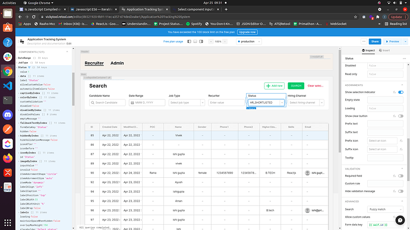Zoom out canvas with minus button
This screenshot has height=230, width=410.
[211, 41]
